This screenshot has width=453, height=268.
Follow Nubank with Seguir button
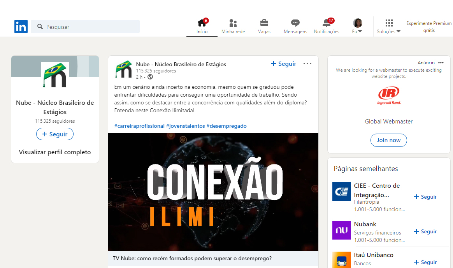click(x=425, y=231)
